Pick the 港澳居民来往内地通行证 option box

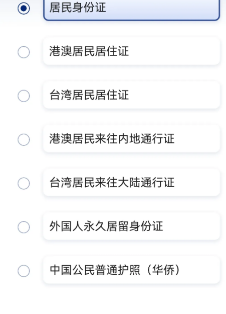pos(132,138)
